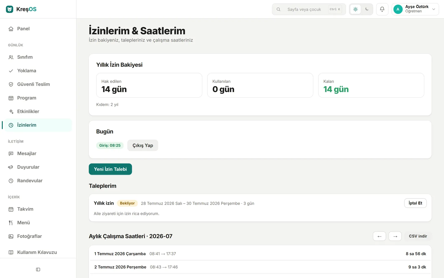444x278 pixels.
Task: Collapse the sidebar with panel icon
Action: tap(38, 270)
